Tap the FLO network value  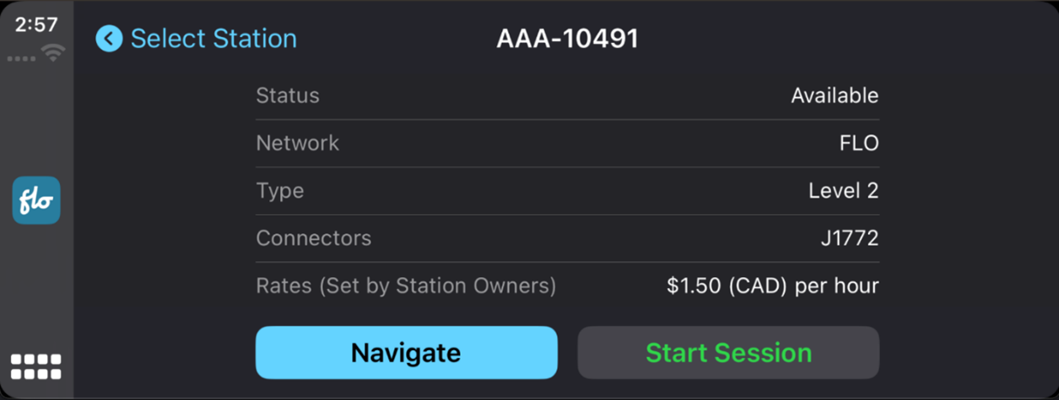pos(859,143)
